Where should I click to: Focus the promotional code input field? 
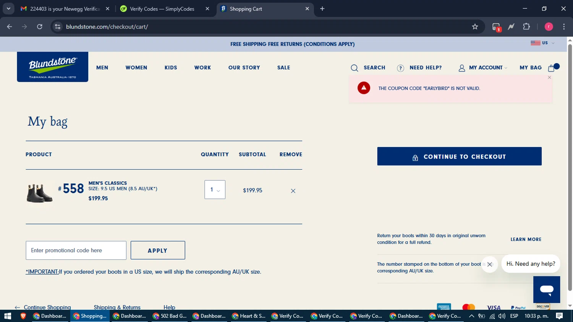click(x=76, y=250)
